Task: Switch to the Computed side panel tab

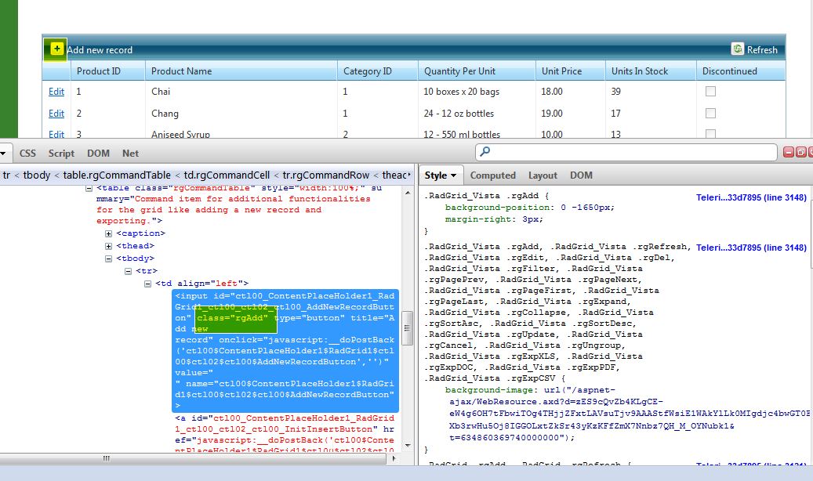Action: (492, 175)
